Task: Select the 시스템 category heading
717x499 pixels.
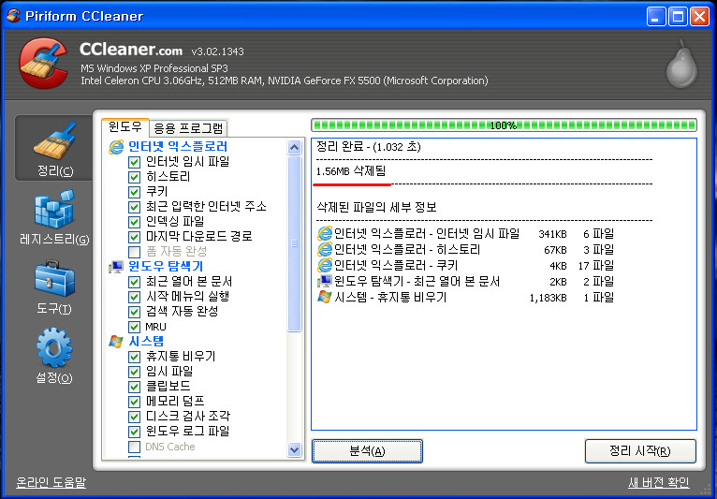Action: click(146, 341)
